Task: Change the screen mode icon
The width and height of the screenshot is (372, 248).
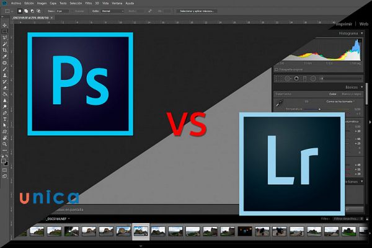Action: click(x=5, y=176)
